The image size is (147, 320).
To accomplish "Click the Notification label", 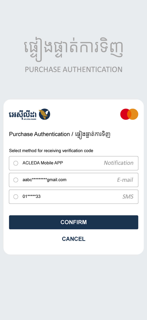I will point(119,163).
